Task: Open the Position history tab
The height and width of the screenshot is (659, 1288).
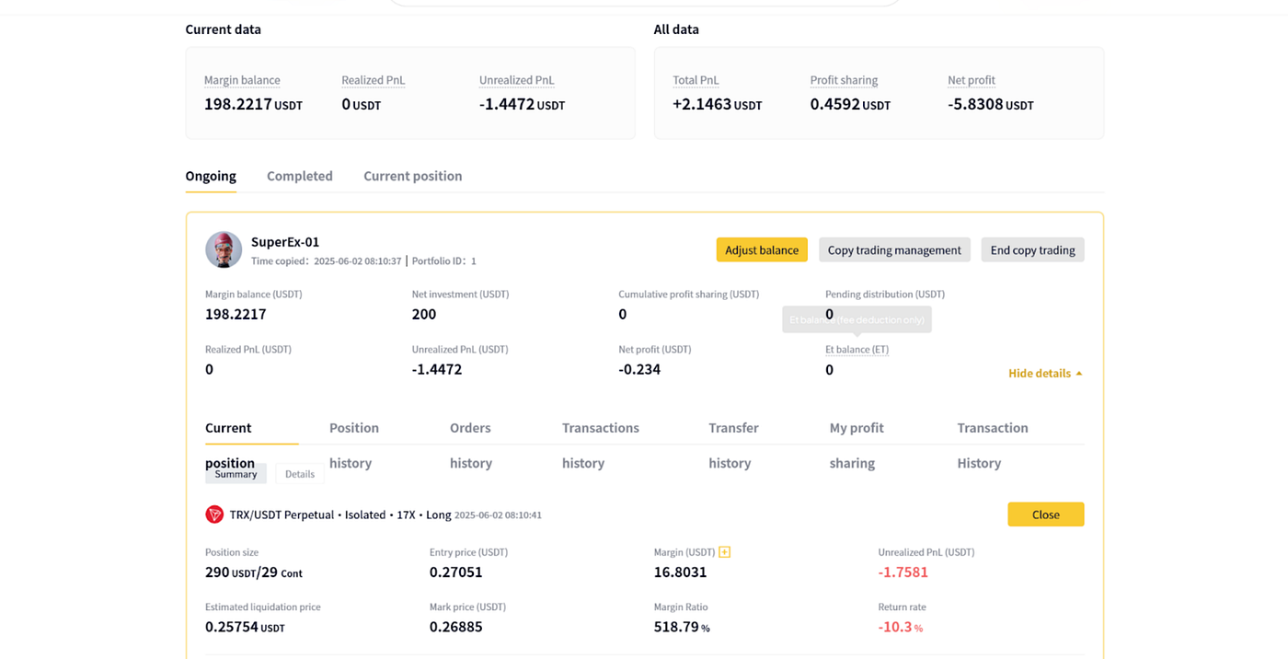Action: click(354, 445)
